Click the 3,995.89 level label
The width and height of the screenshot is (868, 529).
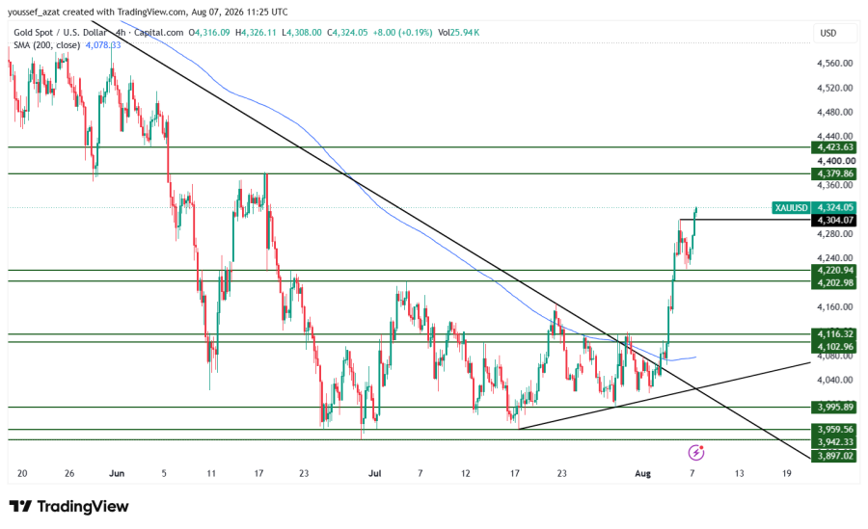833,408
